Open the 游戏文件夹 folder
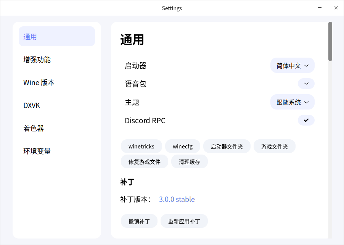The height and width of the screenshot is (245, 344). tap(274, 146)
